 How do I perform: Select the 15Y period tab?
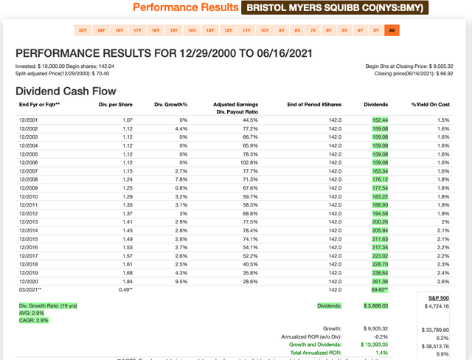pyautogui.click(x=174, y=30)
